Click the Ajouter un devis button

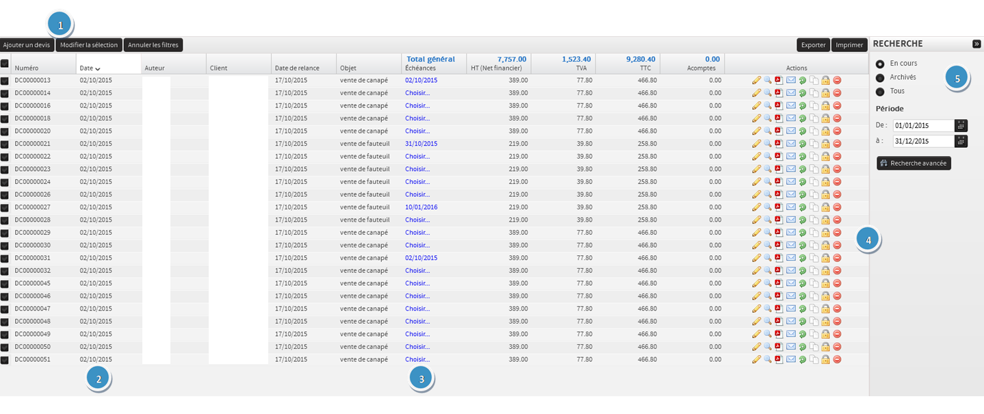tap(27, 45)
